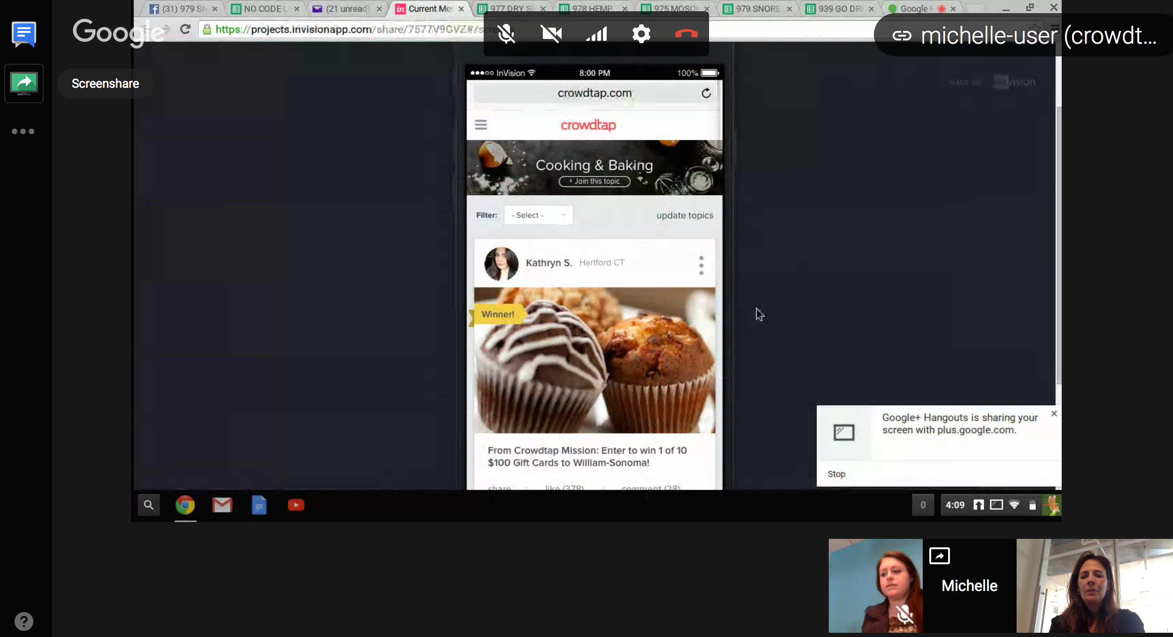Viewport: 1173px width, 637px height.
Task: Click the michelle-user link icon
Action: tap(902, 36)
